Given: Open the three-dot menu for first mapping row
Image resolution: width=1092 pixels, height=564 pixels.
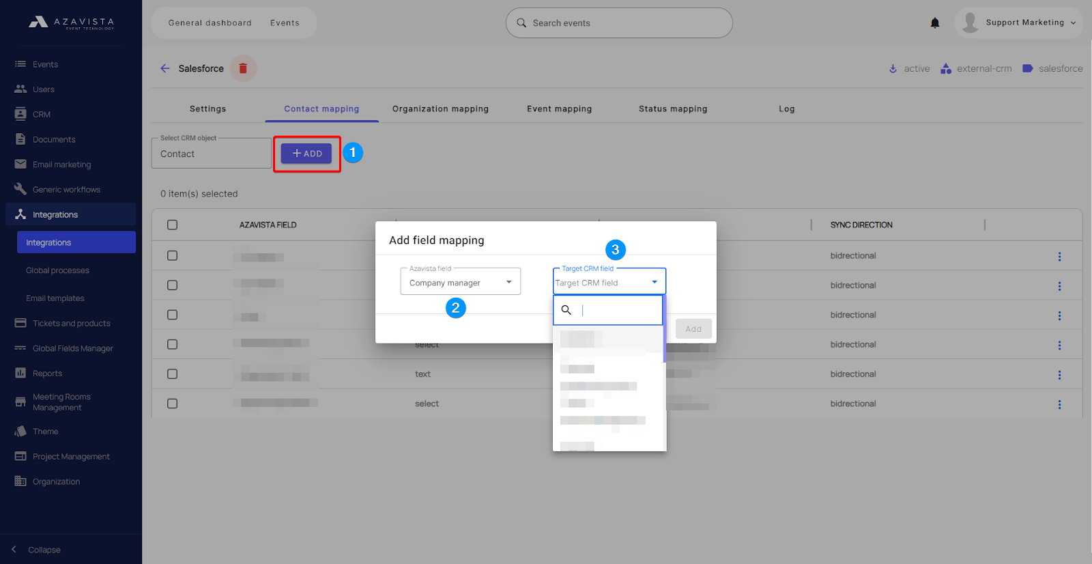Looking at the screenshot, I should [1059, 257].
